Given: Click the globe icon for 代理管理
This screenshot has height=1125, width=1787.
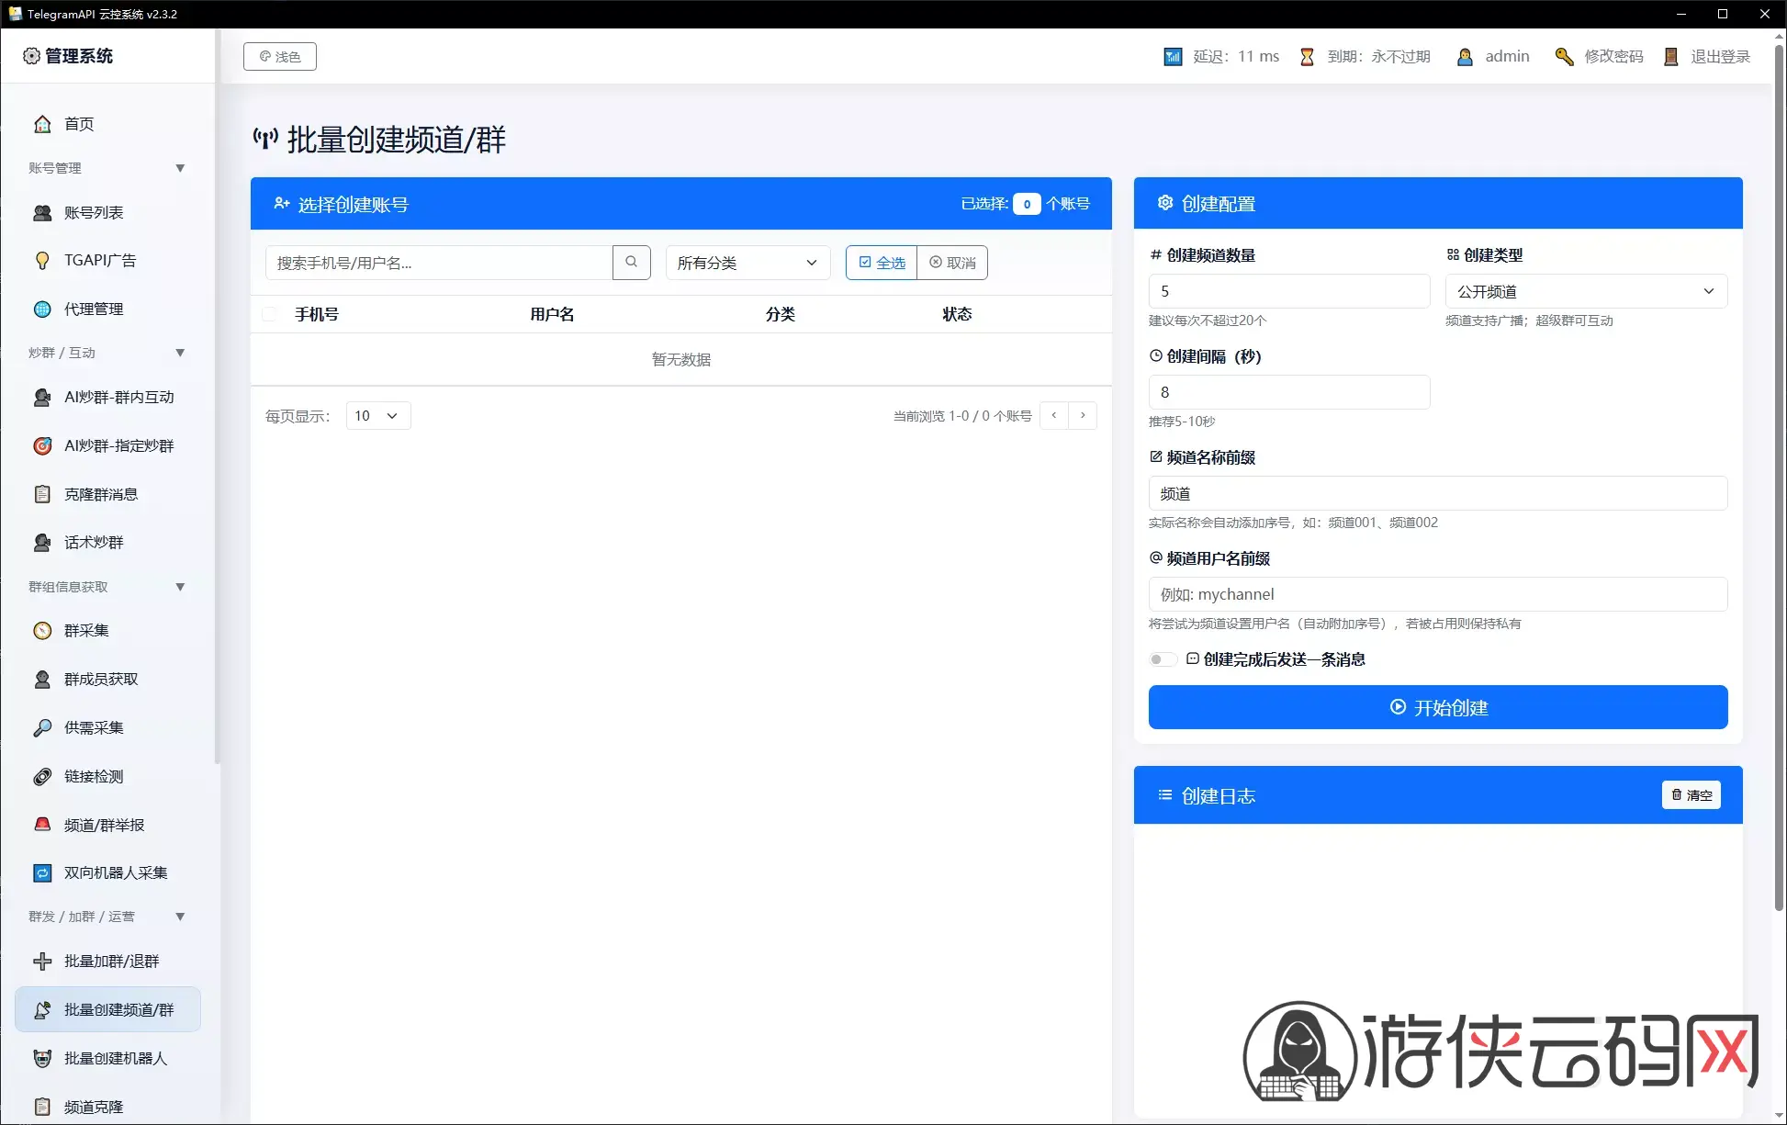Looking at the screenshot, I should tap(42, 309).
